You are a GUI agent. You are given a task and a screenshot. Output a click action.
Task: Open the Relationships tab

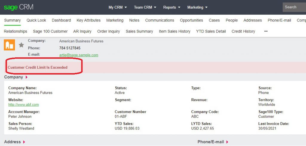[x=16, y=31]
